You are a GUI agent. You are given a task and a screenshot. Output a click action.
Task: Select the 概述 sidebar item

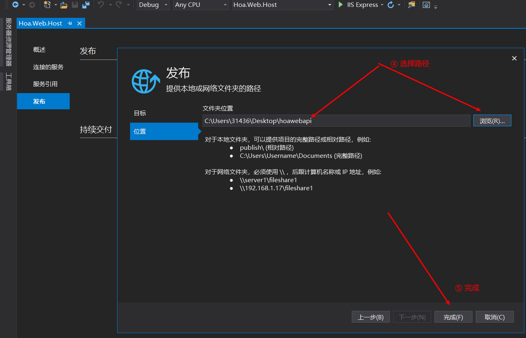click(39, 50)
